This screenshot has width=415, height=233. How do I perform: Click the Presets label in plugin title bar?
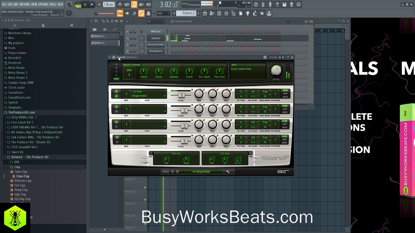(x=273, y=57)
